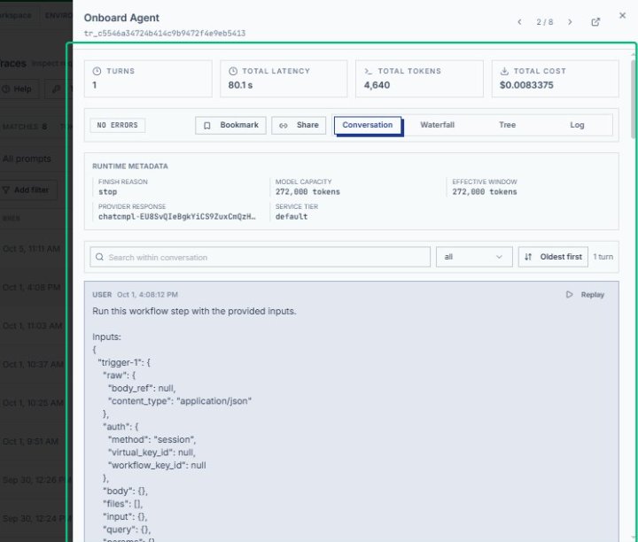638x542 pixels.
Task: Click the service tier value default
Action: (292, 217)
